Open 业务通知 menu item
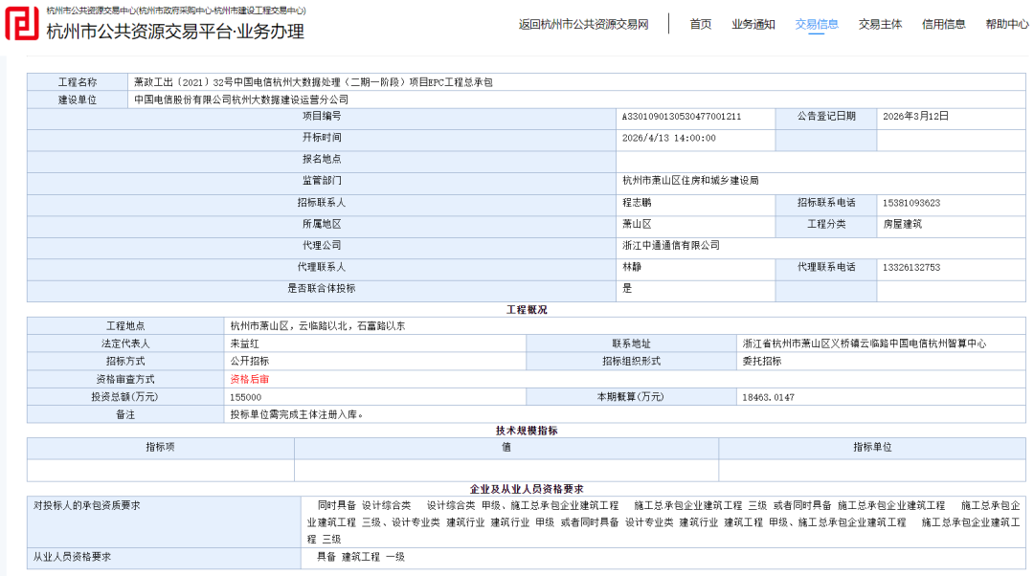This screenshot has height=576, width=1034. pos(753,24)
